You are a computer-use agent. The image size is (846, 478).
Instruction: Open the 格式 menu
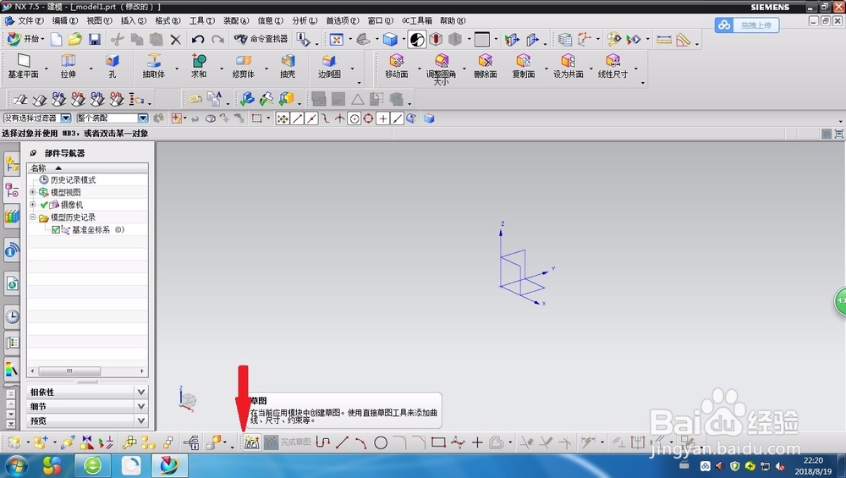(x=168, y=20)
